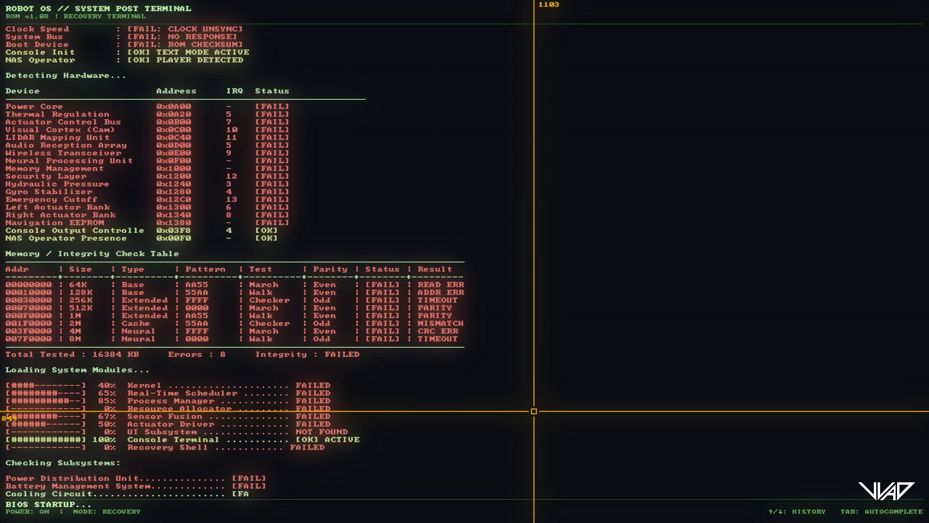Click the 'MODE: RECOVERY' status bar entry
This screenshot has height=523, width=929.
pyautogui.click(x=106, y=511)
